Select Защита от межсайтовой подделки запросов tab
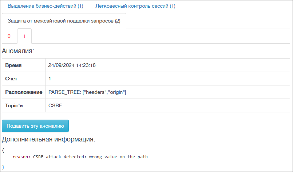Screen dimensions: 293x172 (x=64, y=21)
